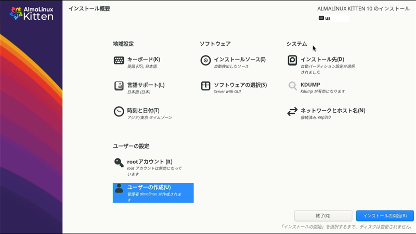Click the hard disk icon for インストール先

pyautogui.click(x=292, y=60)
